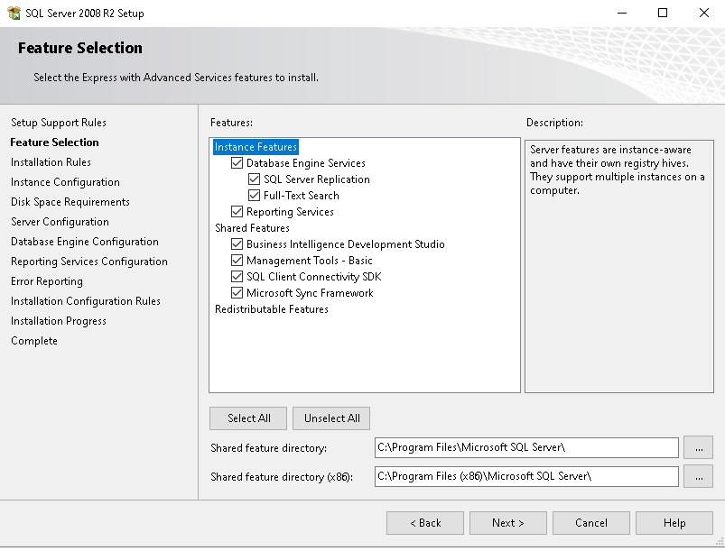The width and height of the screenshot is (725, 551).
Task: Uncheck Reporting Services checkbox
Action: tap(237, 212)
